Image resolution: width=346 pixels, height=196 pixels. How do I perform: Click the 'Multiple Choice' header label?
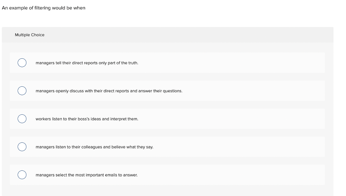[30, 35]
